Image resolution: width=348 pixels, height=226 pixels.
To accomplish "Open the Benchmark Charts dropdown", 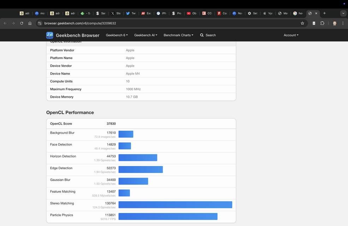I will (178, 35).
